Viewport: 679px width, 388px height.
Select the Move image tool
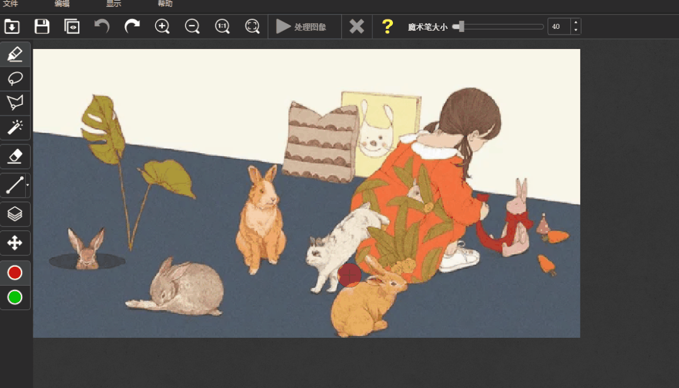[x=15, y=243]
